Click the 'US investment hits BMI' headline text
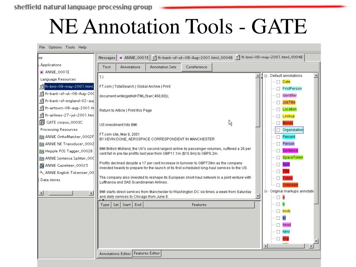The width and height of the screenshot is (356, 267). pos(118,125)
